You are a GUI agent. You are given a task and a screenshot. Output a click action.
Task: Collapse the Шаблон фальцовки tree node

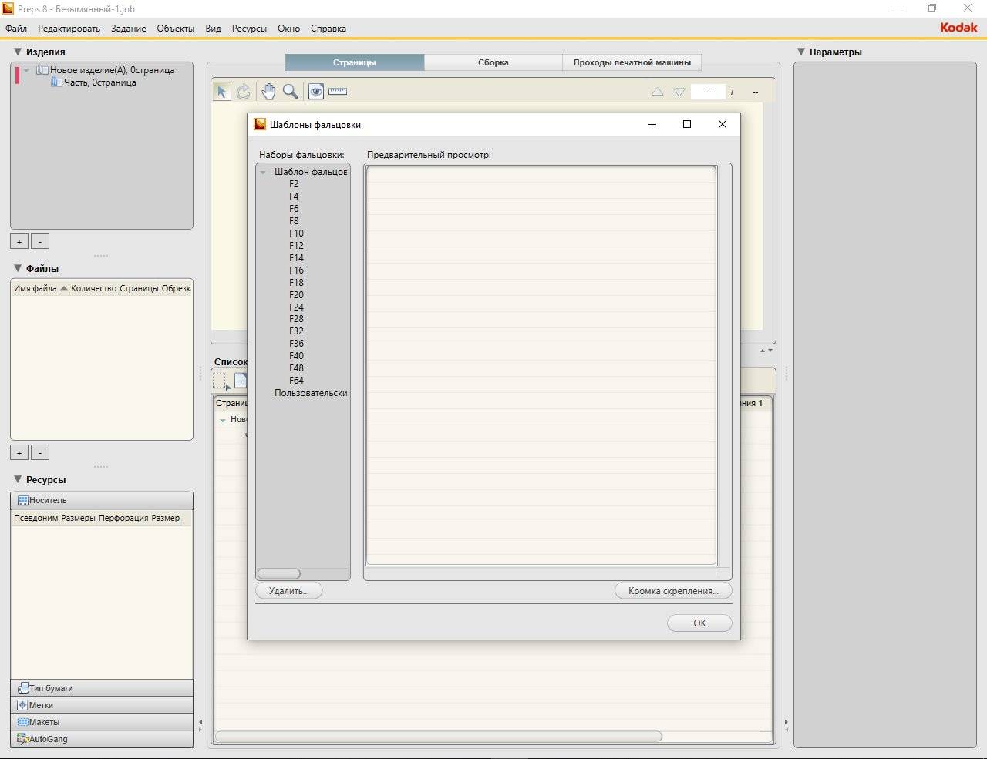point(263,173)
